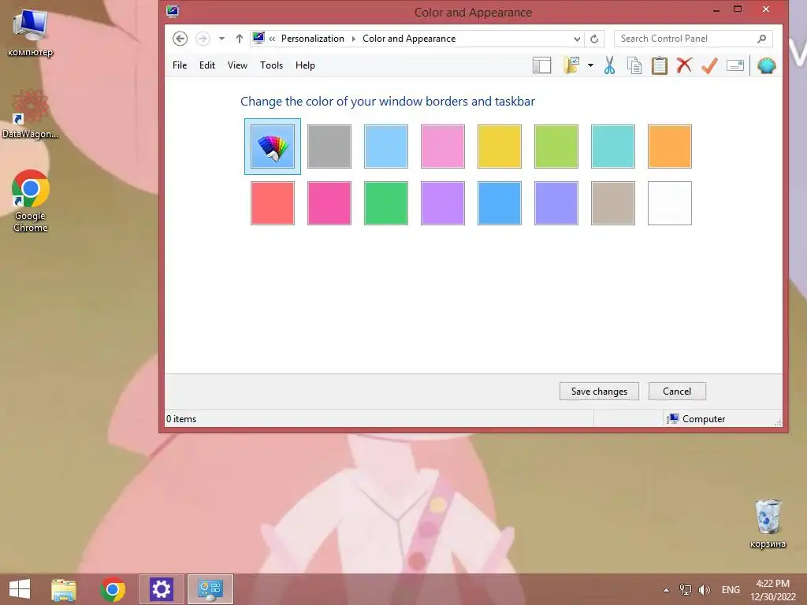Screen dimensions: 807x605
Task: Select the lime green color swatch
Action: [556, 147]
